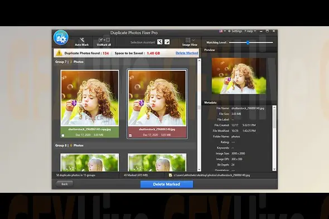Click metadata panel scroll up arrow
Viewport: 329px width, 219px height.
(274, 108)
